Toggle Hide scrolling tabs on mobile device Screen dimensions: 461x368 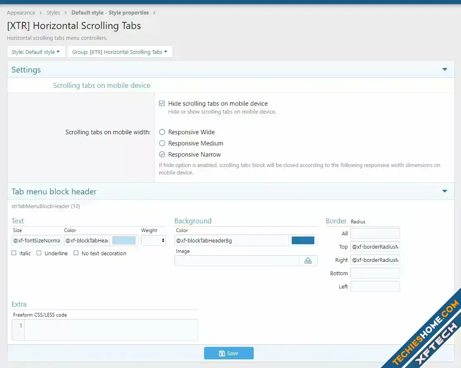click(x=162, y=104)
